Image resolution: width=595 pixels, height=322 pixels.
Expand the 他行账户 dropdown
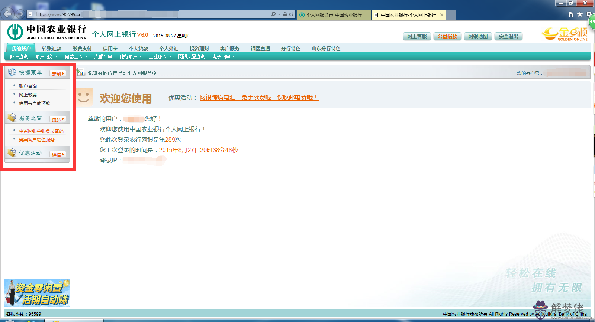131,56
